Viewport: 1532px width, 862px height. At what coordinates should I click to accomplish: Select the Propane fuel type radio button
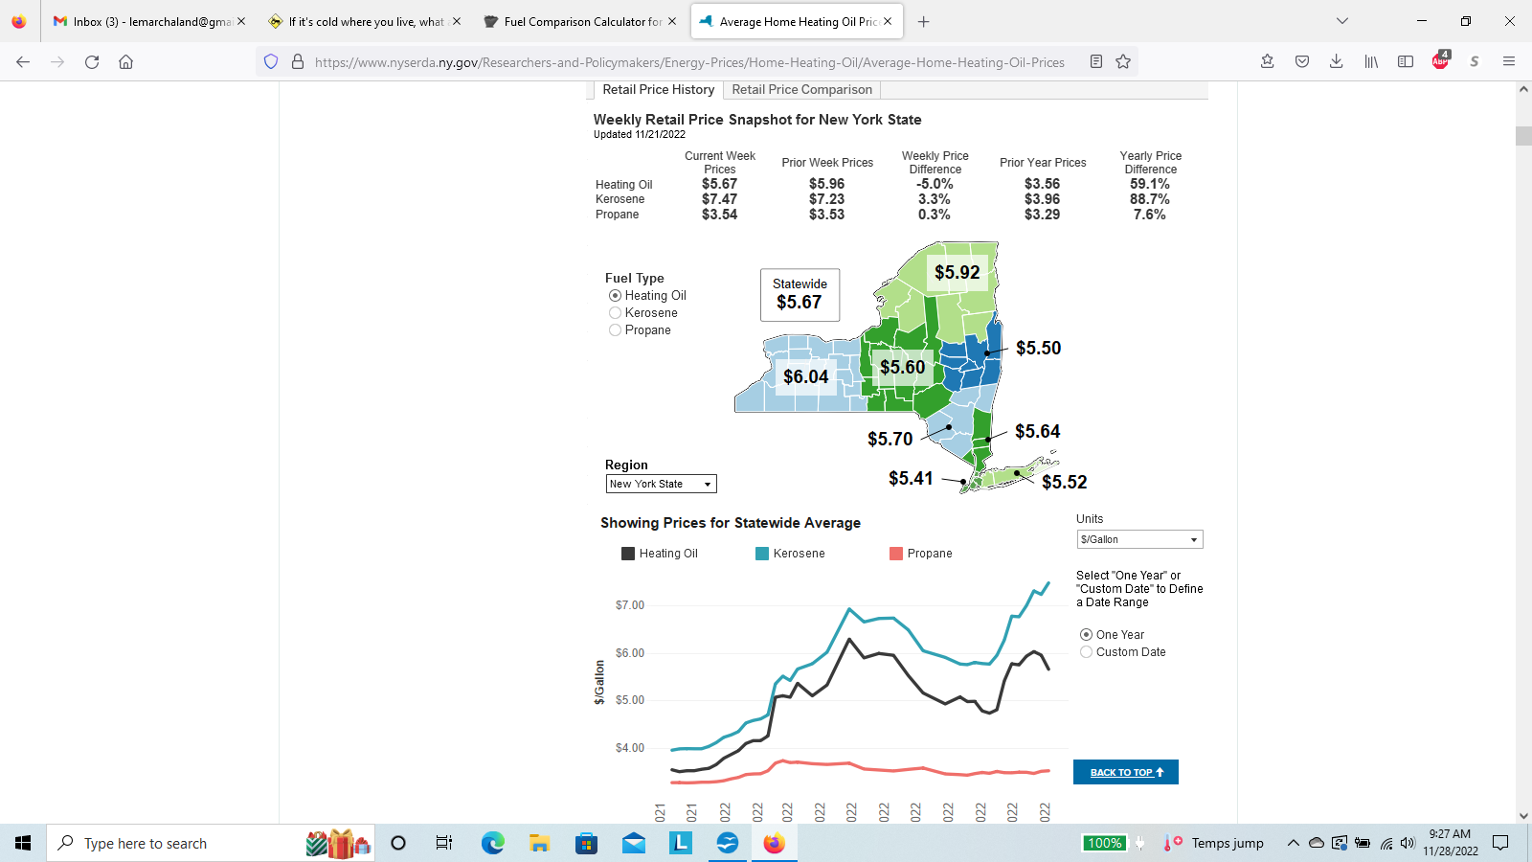(x=616, y=330)
